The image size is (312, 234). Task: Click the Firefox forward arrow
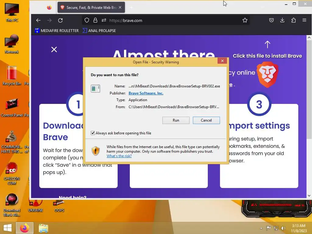[x=49, y=20]
